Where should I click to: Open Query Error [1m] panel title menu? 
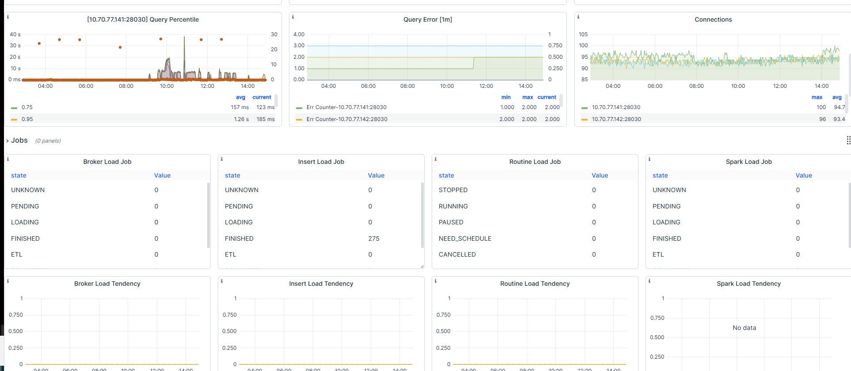(x=428, y=19)
